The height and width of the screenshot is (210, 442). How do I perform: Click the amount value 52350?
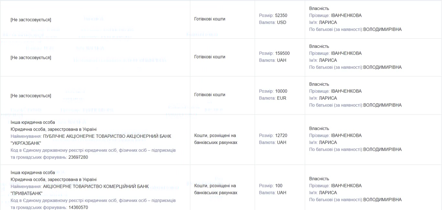(281, 15)
